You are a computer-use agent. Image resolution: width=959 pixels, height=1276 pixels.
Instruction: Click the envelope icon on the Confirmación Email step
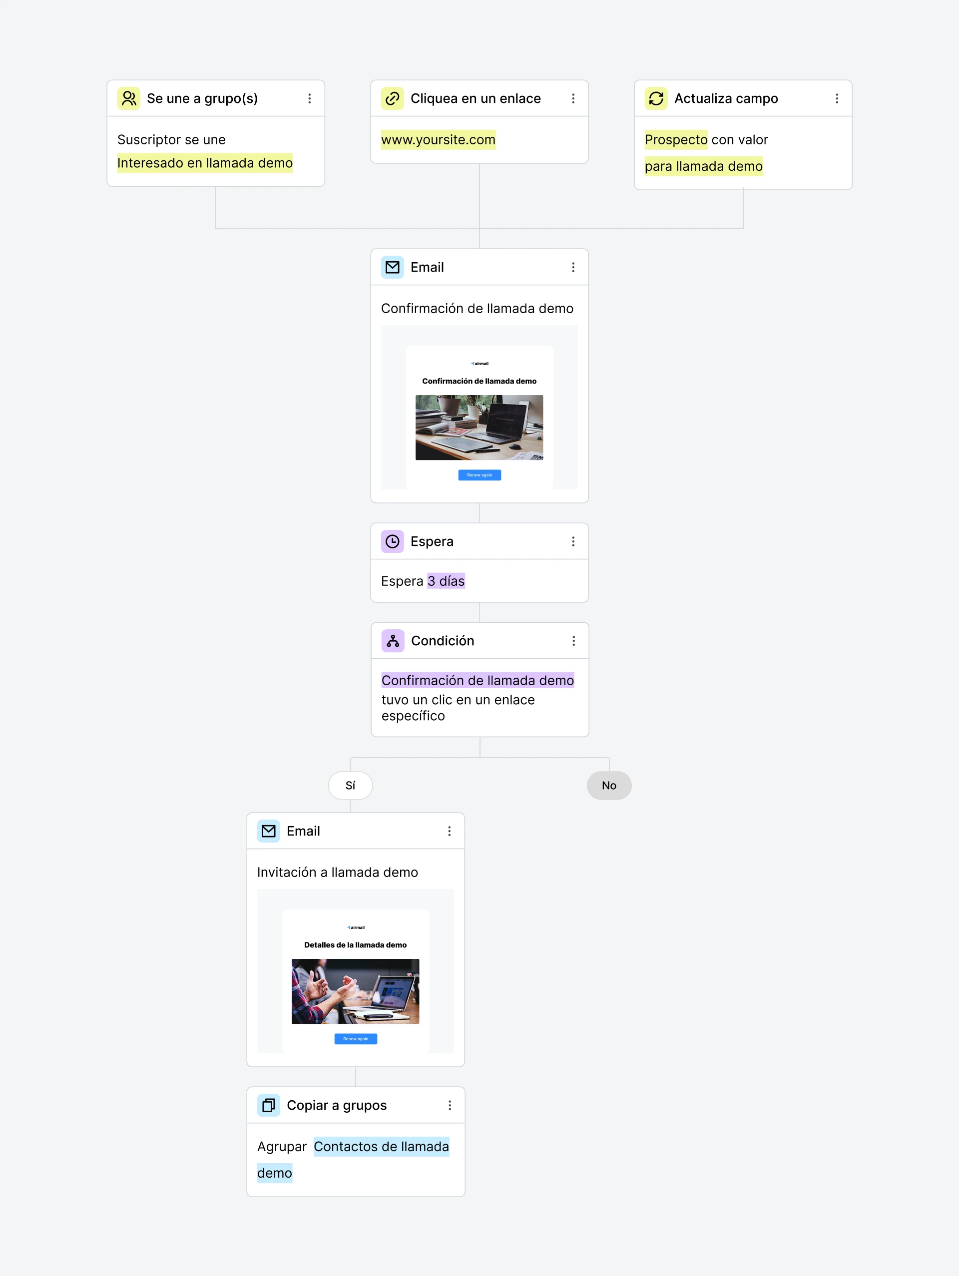[x=393, y=267]
